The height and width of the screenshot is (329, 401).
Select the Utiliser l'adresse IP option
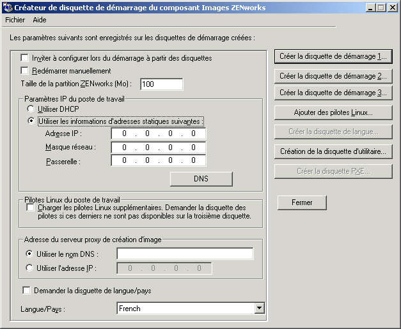pos(29,268)
